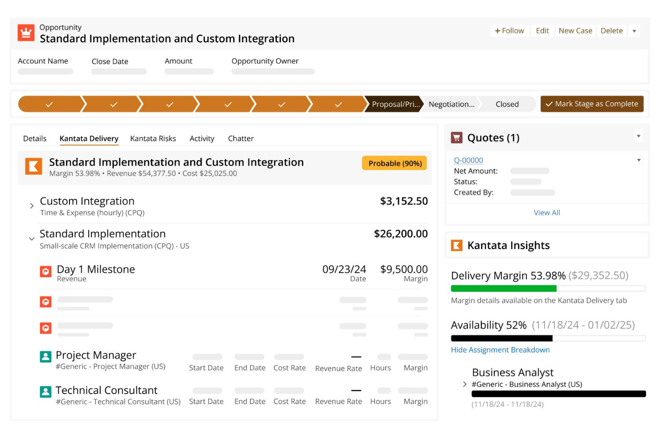Click the Margin 53.98% summary line
Image resolution: width=659 pixels, height=439 pixels.
click(143, 173)
